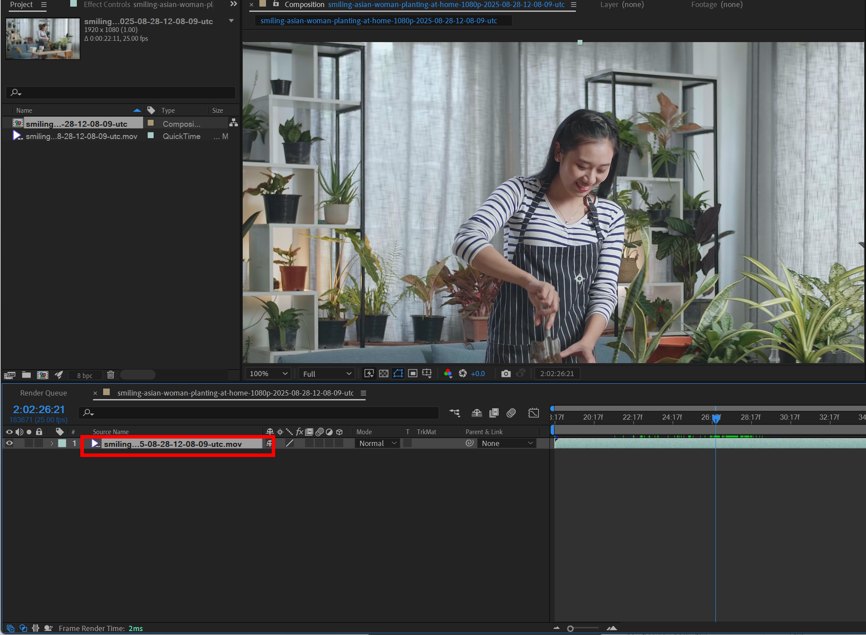Toggle Fast Previews button in viewer
The image size is (866, 635).
(x=369, y=374)
